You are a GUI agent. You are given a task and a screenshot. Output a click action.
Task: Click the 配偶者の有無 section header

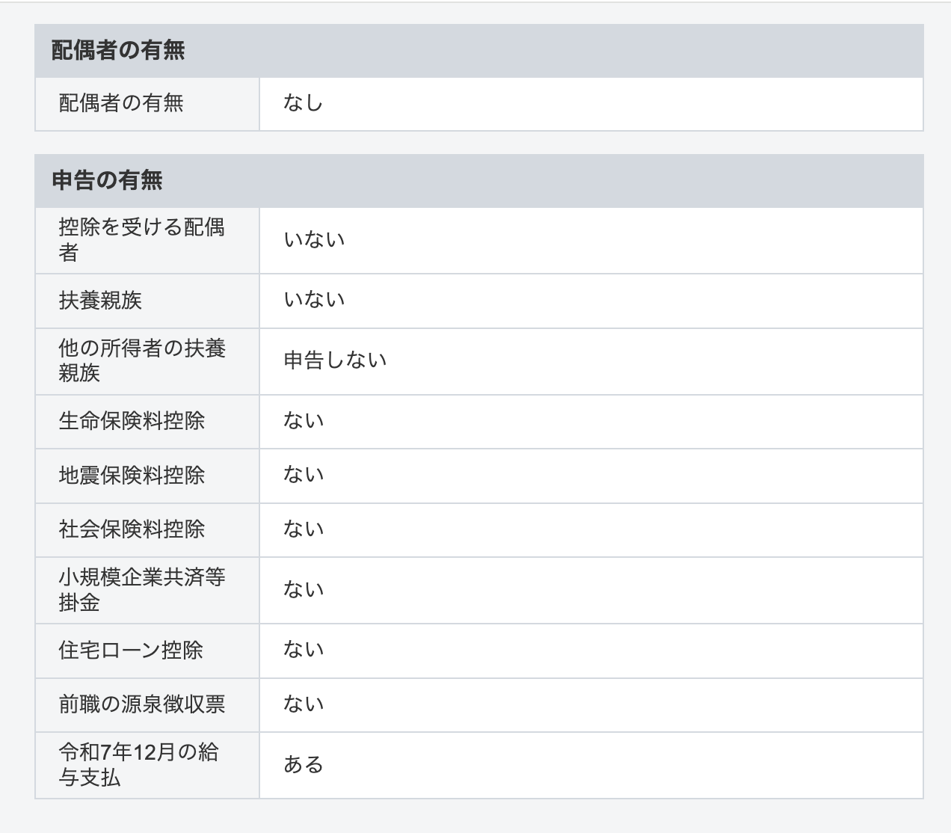118,51
